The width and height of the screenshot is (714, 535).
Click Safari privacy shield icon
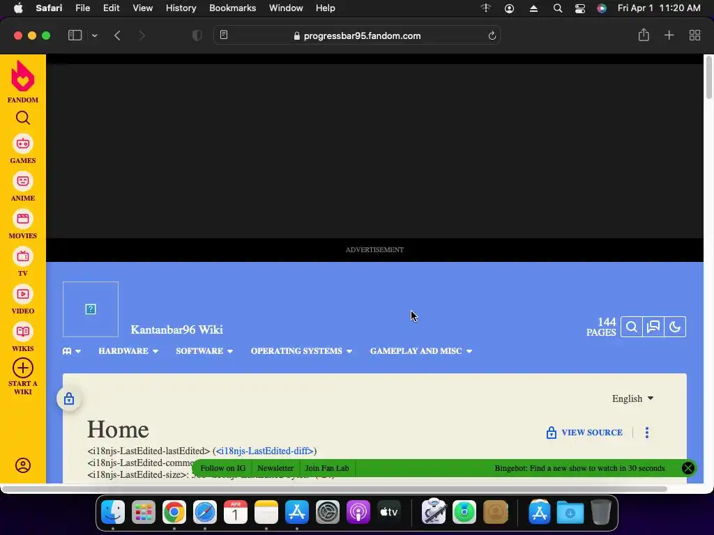(197, 35)
